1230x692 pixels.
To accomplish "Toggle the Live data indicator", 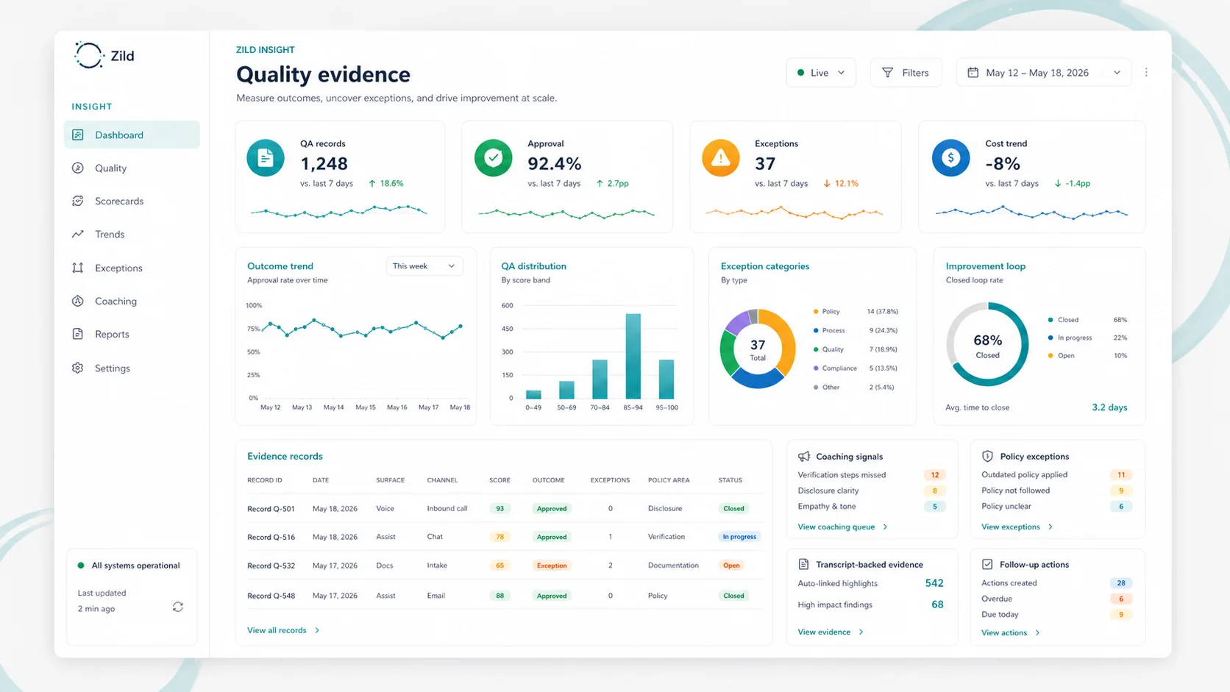I will (x=801, y=72).
